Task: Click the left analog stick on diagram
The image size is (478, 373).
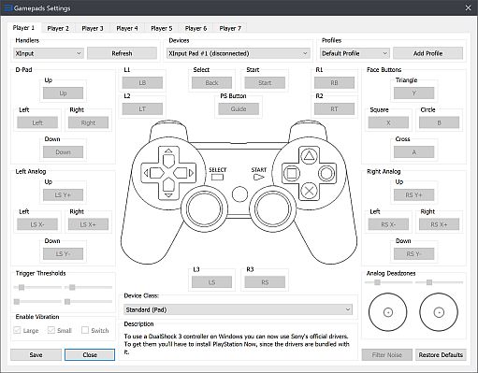Action: pos(204,209)
